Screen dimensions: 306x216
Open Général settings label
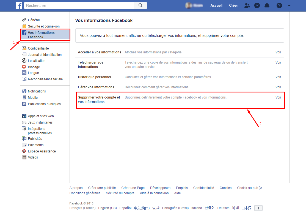click(x=34, y=20)
